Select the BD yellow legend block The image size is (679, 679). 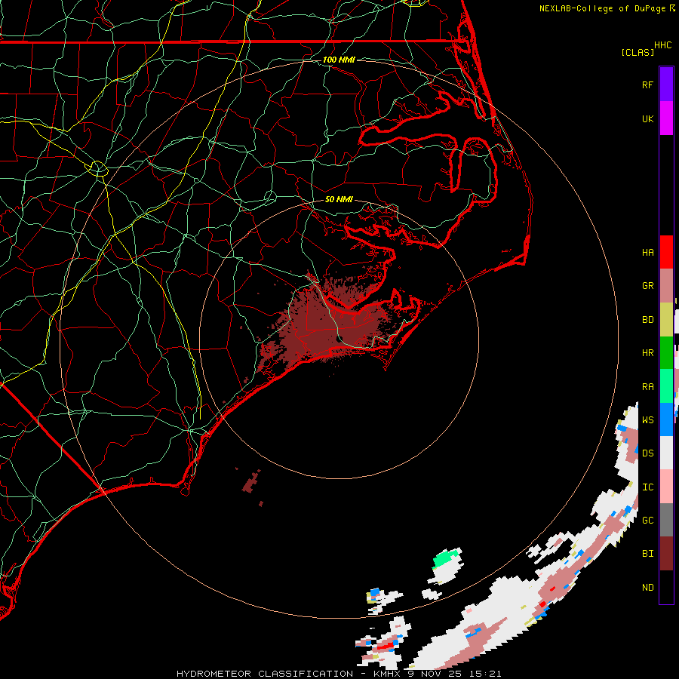[x=666, y=320]
